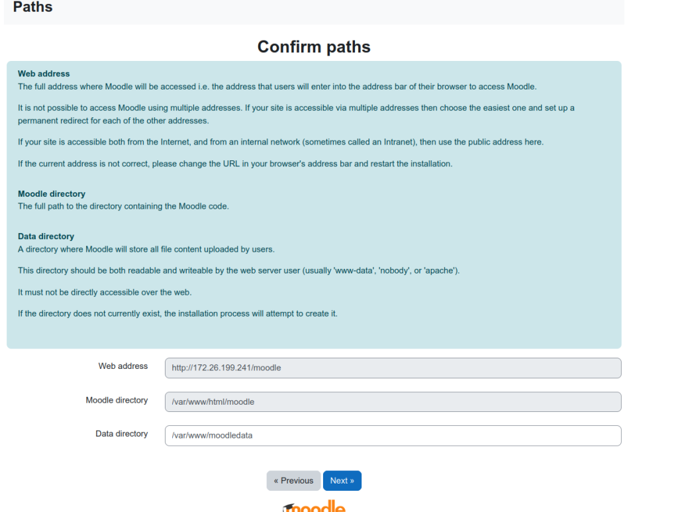Click the Next » button
Viewport: 678px width, 512px height.
342,481
